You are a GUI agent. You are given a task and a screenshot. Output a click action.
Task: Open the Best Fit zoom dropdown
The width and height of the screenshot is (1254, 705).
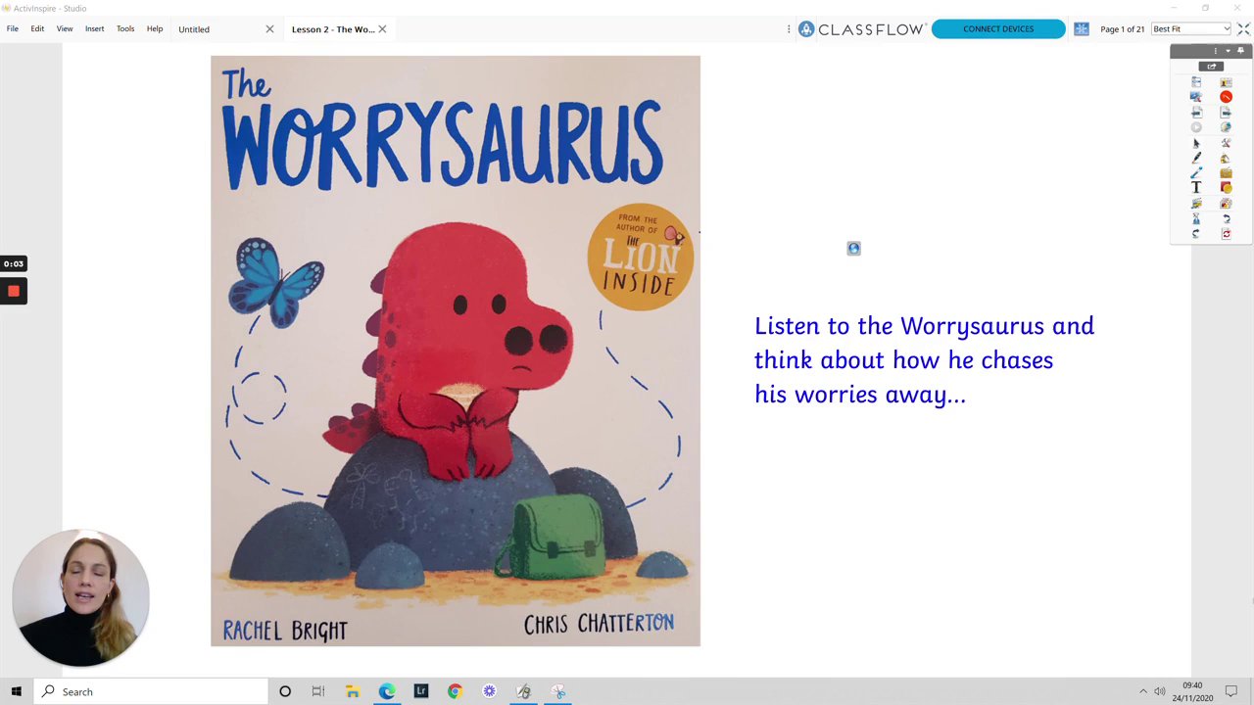(1191, 29)
